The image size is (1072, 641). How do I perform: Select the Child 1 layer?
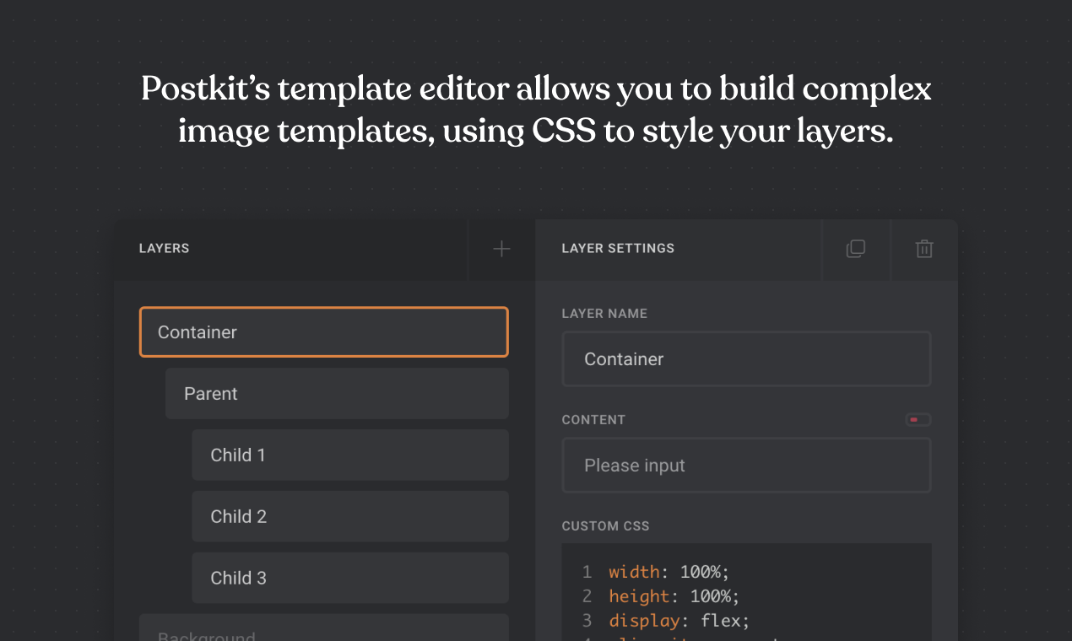point(350,455)
